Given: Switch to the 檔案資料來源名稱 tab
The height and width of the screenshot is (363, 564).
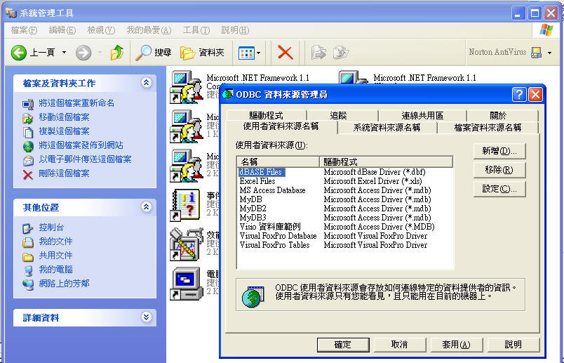Looking at the screenshot, I should [488, 128].
